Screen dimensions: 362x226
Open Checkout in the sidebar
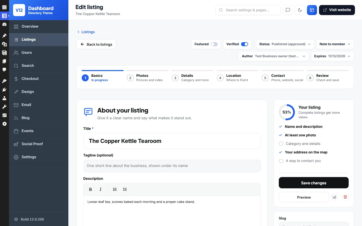(x=39, y=79)
